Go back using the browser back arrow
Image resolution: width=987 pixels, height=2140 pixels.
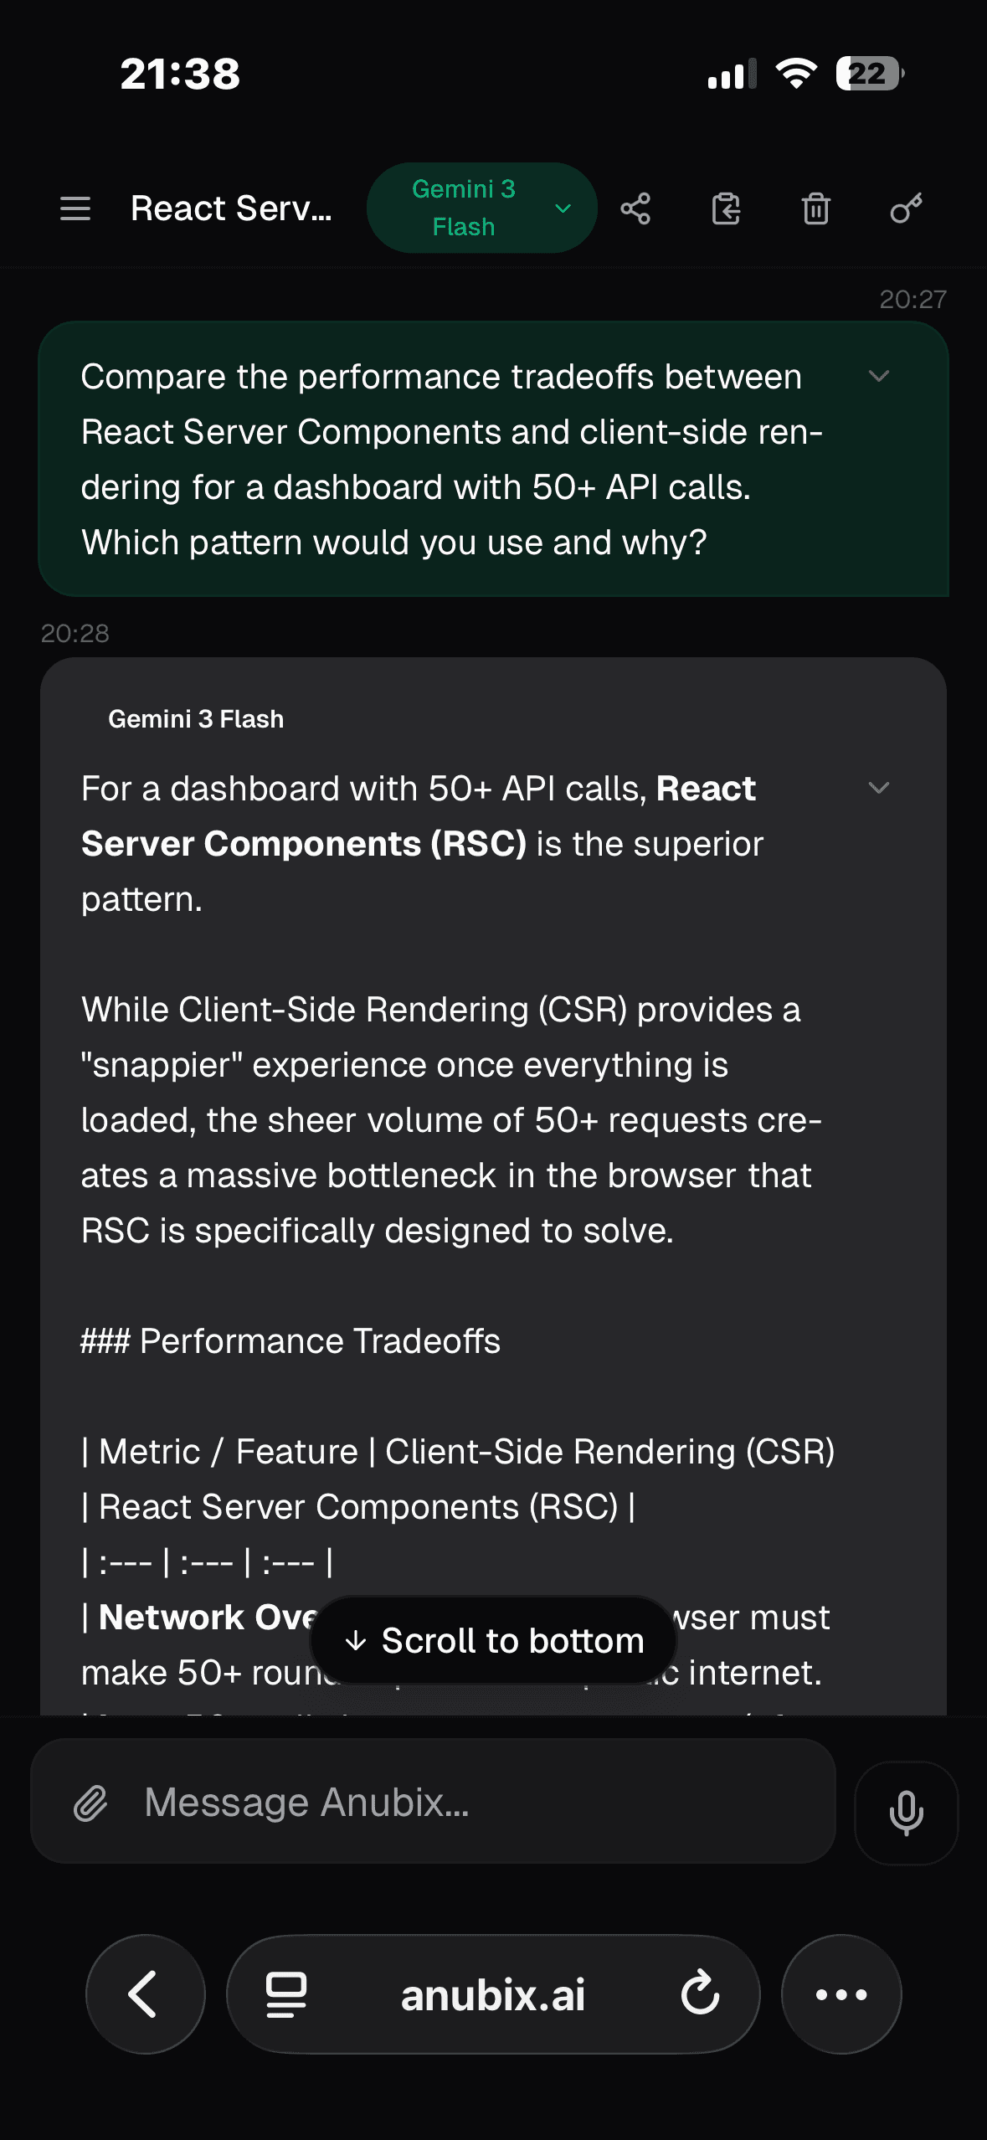coord(144,1993)
